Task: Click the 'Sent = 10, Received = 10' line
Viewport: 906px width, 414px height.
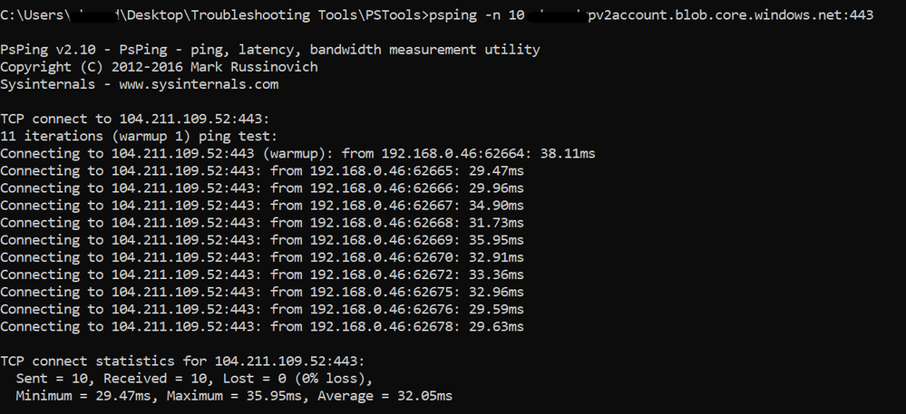Action: [x=195, y=379]
